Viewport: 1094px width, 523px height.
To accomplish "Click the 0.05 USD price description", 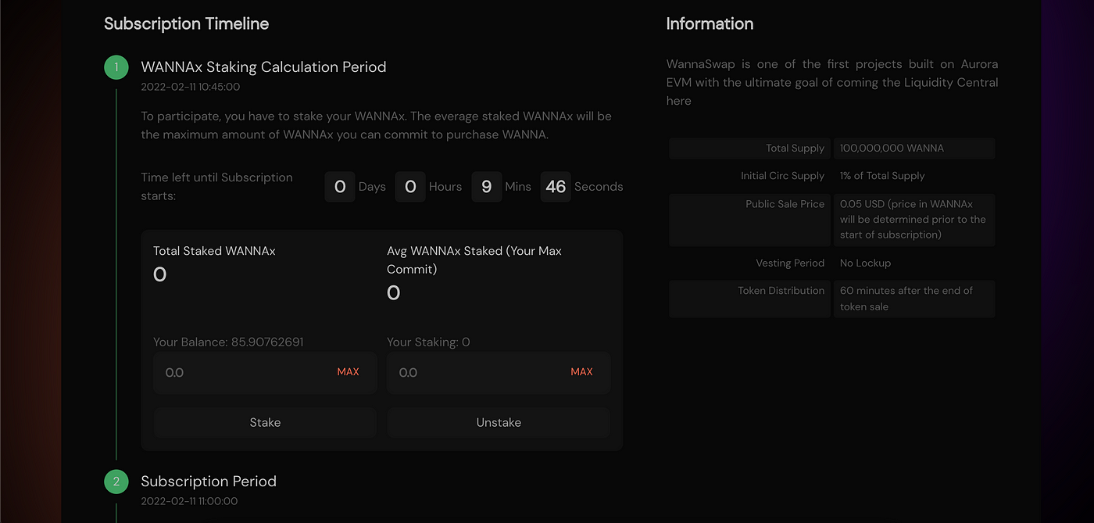I will (913, 220).
